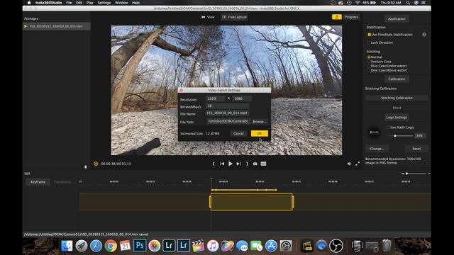Image resolution: width=454 pixels, height=255 pixels.
Task: Select the yellow clip on the timeline
Action: [252, 202]
